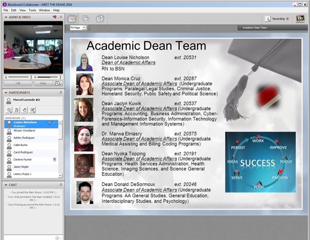Click Darlene Hunter's activity indicator icon

coord(55,159)
